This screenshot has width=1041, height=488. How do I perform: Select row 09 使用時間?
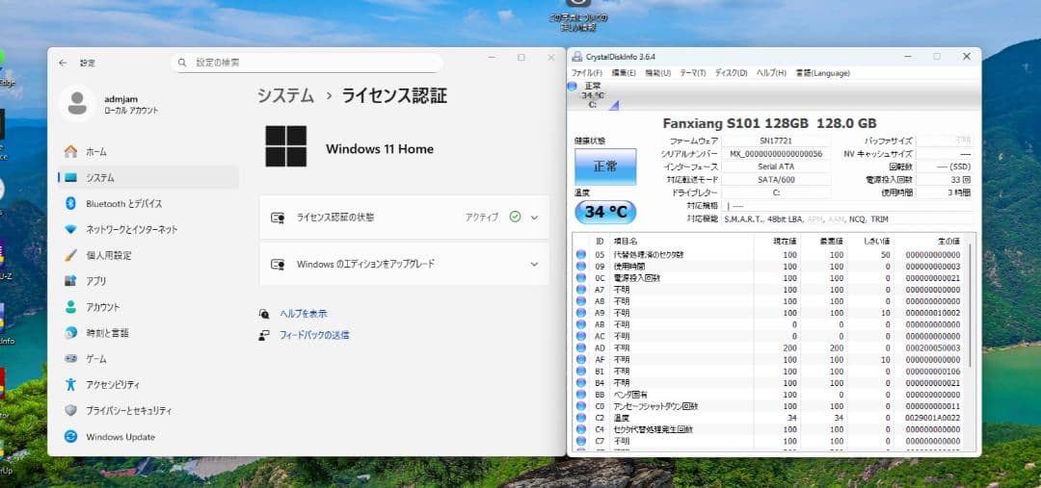(x=769, y=267)
